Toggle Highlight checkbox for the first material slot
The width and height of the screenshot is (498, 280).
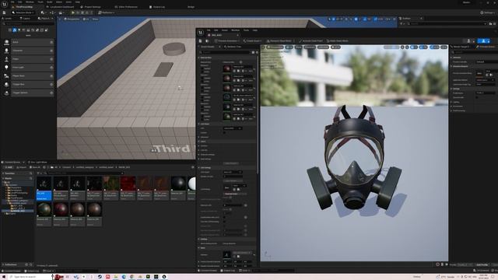click(x=202, y=68)
